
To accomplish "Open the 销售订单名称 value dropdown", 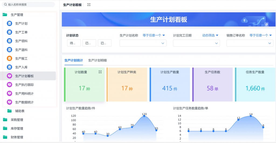I will [x=250, y=43].
